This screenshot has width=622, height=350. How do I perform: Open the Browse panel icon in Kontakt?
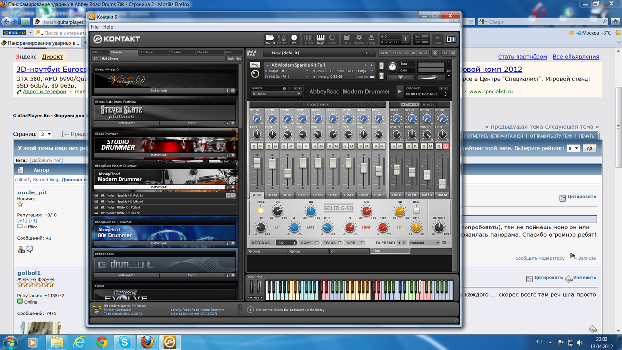[x=270, y=39]
